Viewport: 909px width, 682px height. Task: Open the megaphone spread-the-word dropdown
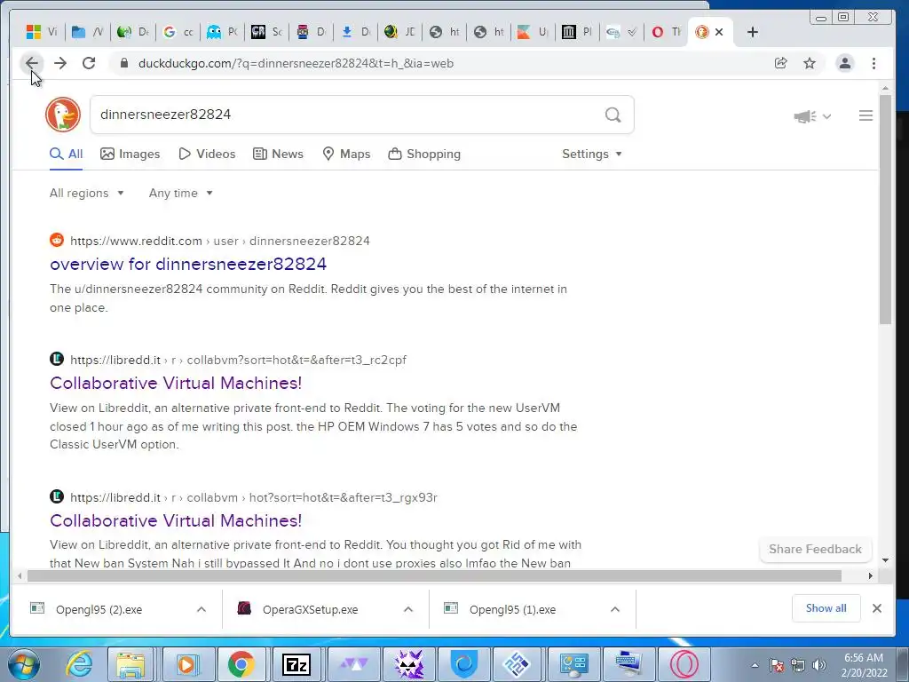(x=812, y=116)
